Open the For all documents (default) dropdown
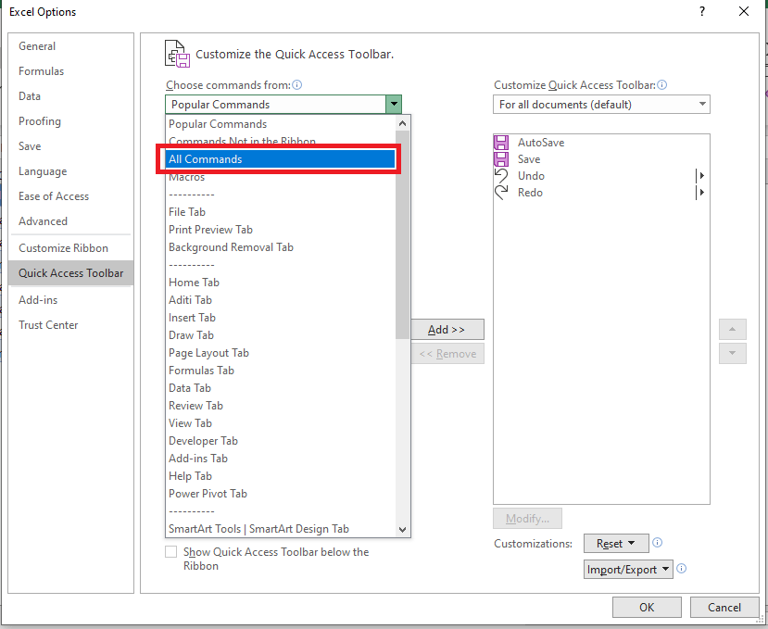 point(601,105)
